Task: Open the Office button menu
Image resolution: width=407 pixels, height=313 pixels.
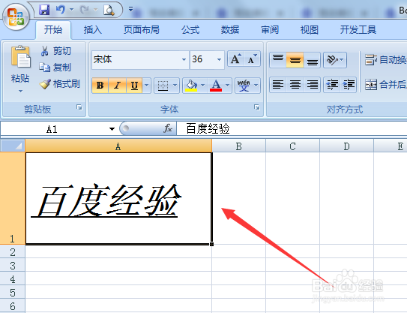Action: point(16,17)
